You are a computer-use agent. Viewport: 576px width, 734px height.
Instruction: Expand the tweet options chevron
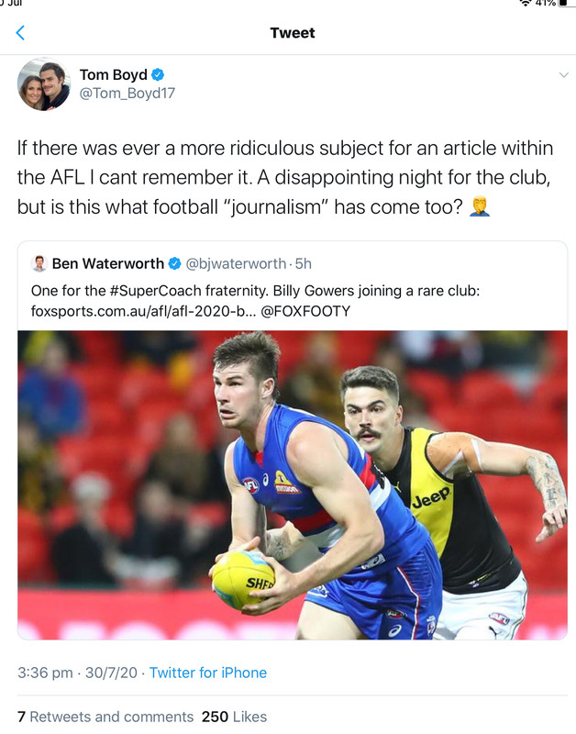point(563,75)
